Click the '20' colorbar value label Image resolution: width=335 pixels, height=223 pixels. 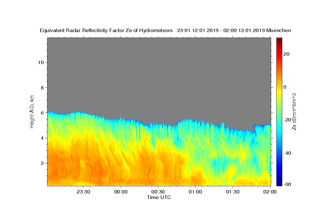click(286, 54)
